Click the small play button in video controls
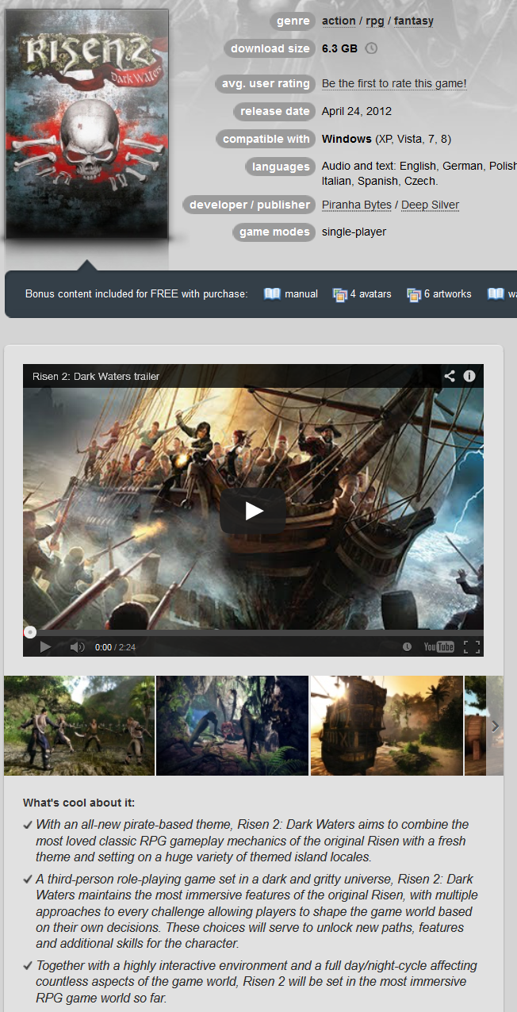 pyautogui.click(x=45, y=647)
